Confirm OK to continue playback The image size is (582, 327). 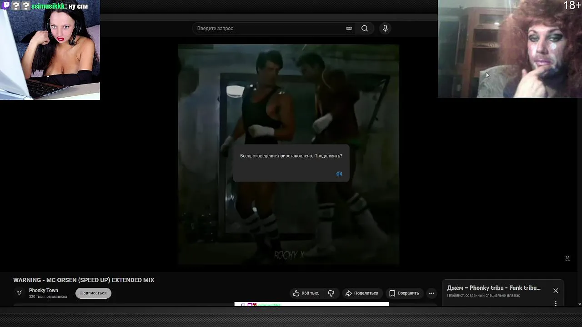tap(339, 174)
